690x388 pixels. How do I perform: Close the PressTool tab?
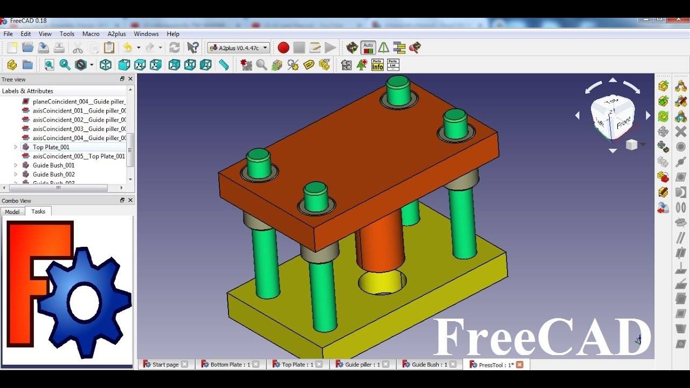pos(520,365)
